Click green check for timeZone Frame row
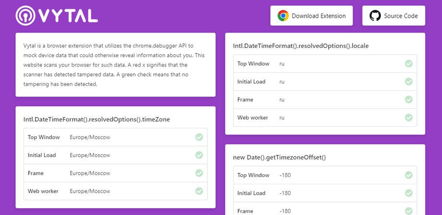442x215 pixels. coord(199,173)
